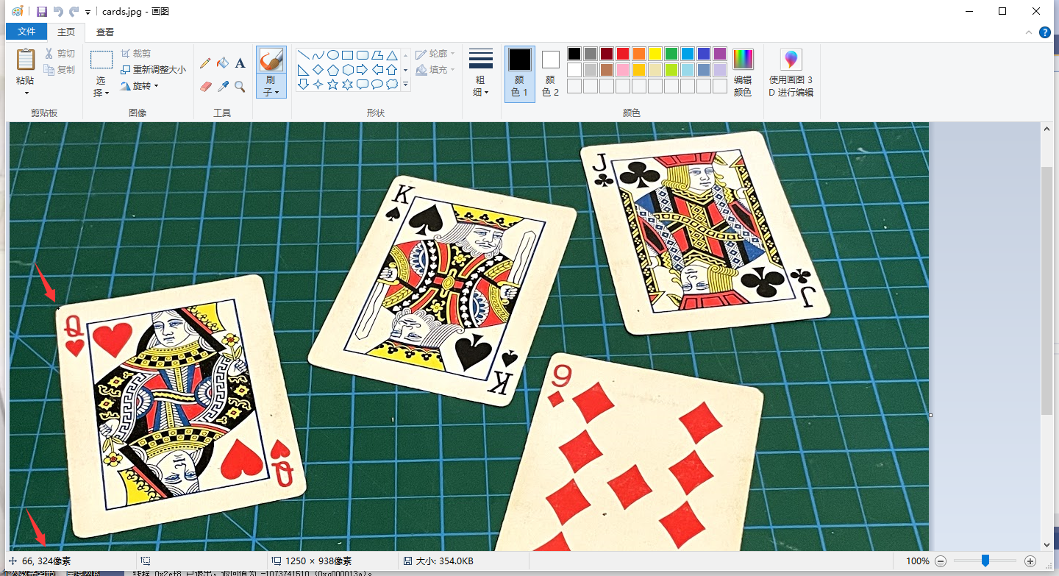Choose the Rounded rectangle shape
The height and width of the screenshot is (576, 1059).
(x=362, y=55)
